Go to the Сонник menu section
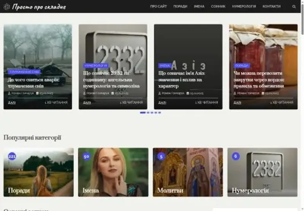This screenshot has width=304, height=211. tap(218, 6)
